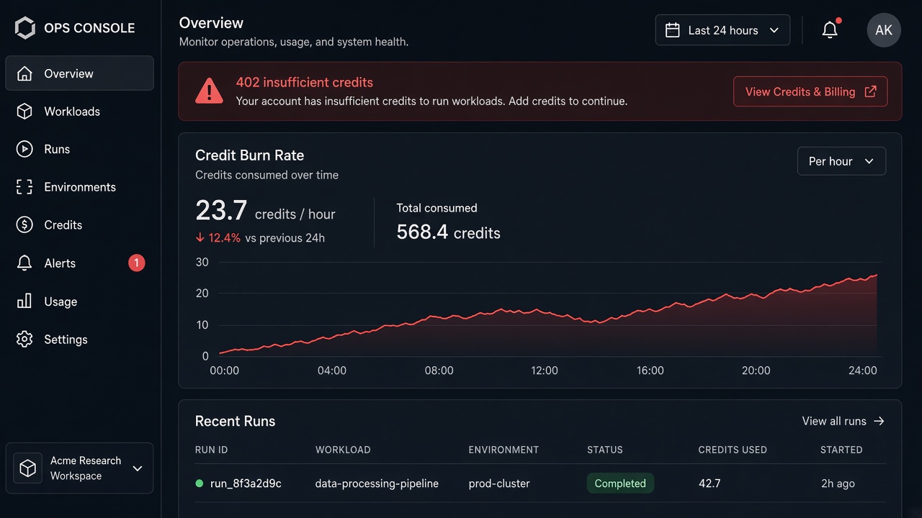
Task: Open Alerts in the sidebar
Action: click(x=79, y=263)
